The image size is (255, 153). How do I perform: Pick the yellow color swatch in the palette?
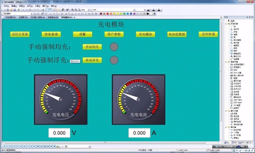point(118,14)
